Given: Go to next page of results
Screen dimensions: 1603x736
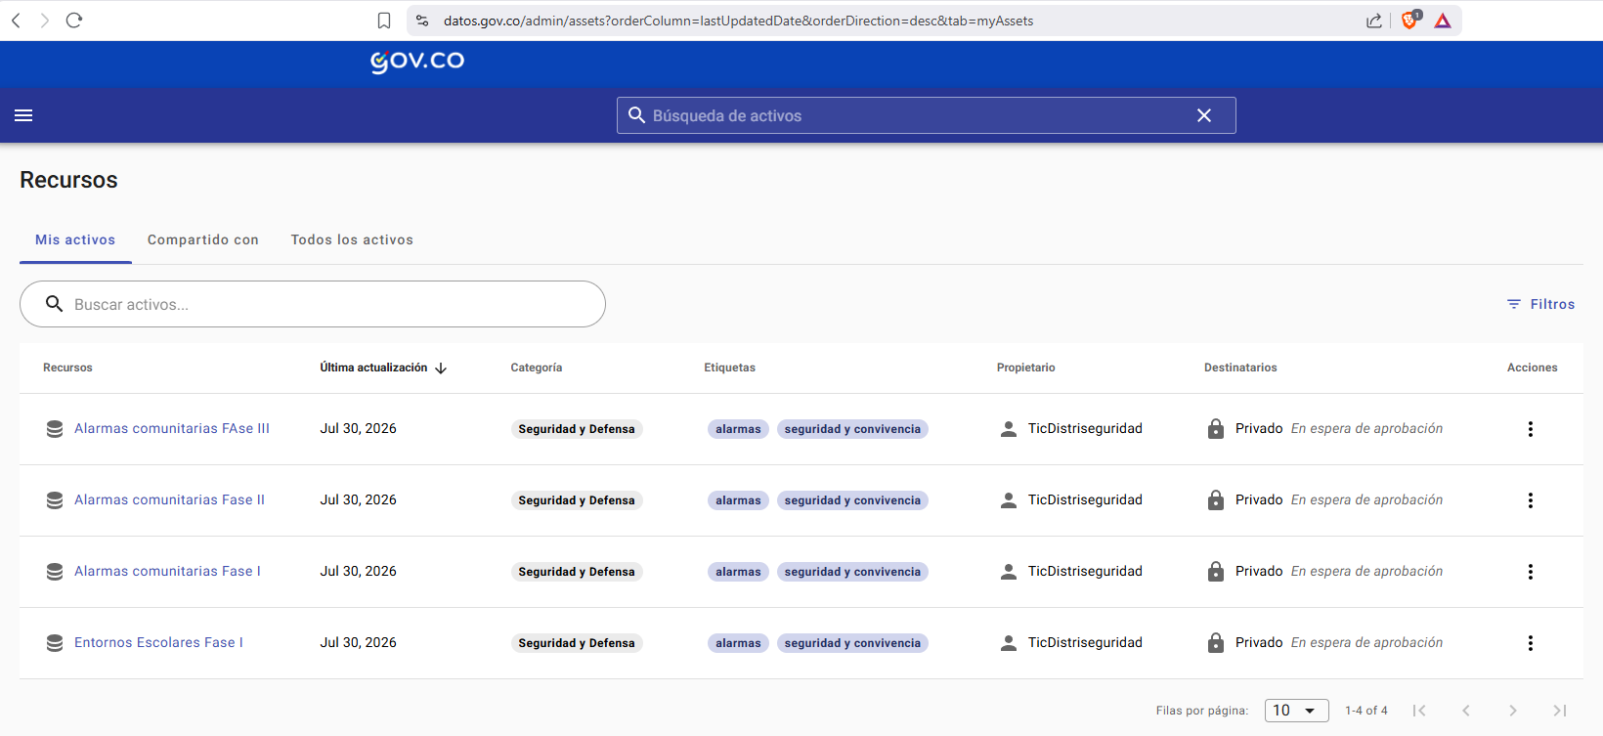Looking at the screenshot, I should pos(1513,711).
